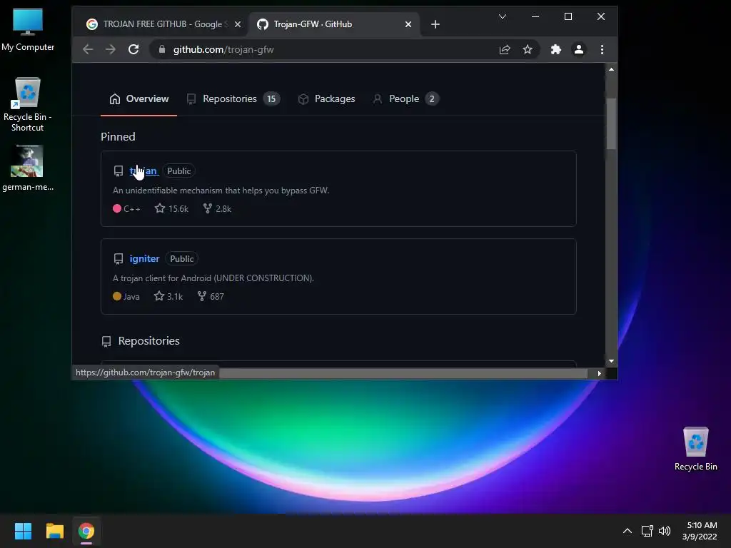Open the clock showing 5:10 AM

[x=700, y=531]
